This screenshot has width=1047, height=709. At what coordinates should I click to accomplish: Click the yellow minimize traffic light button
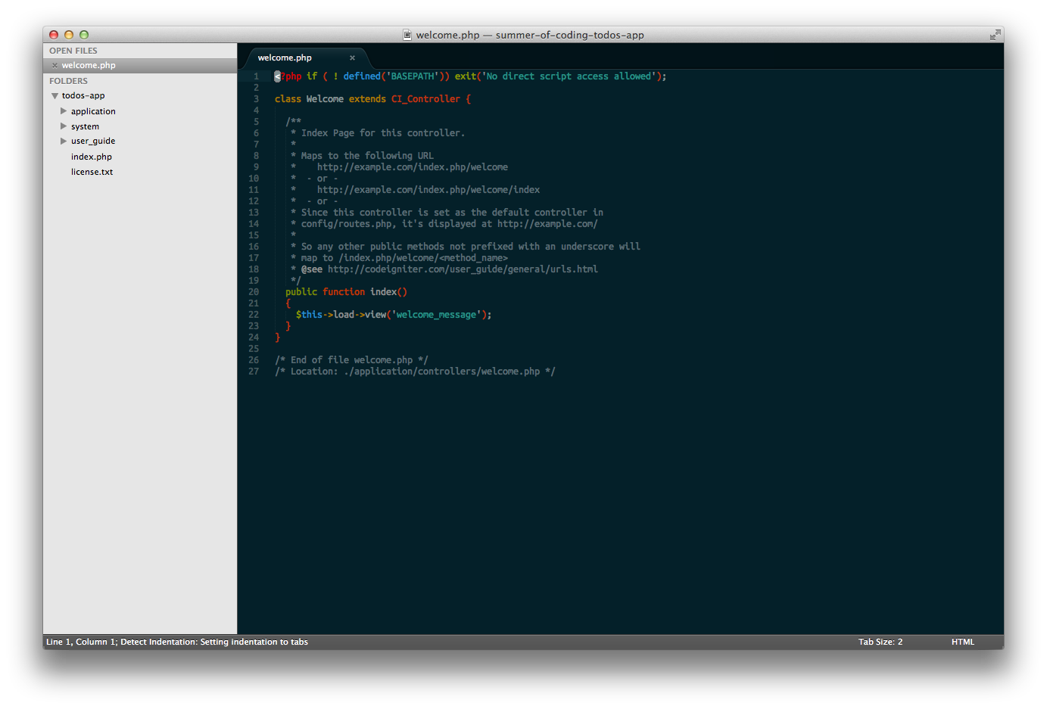click(x=68, y=34)
